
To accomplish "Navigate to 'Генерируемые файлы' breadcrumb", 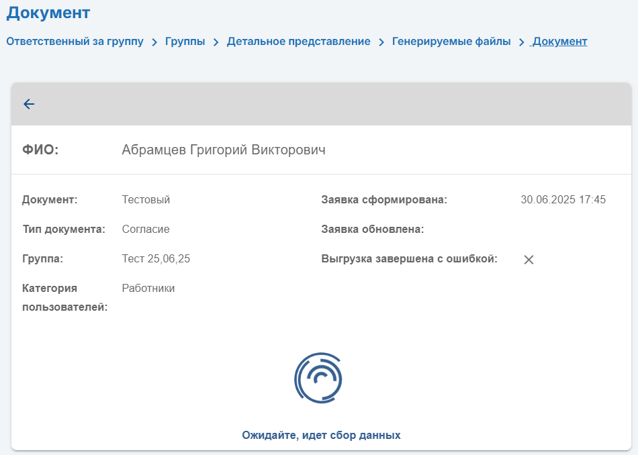I will pyautogui.click(x=451, y=42).
